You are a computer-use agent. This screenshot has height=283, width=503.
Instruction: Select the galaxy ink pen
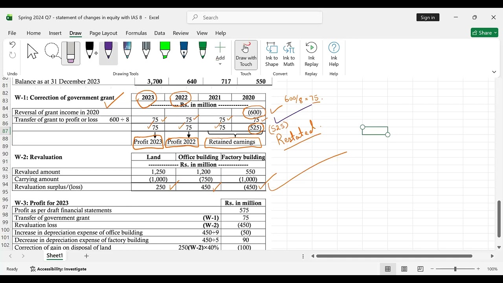coord(127,51)
